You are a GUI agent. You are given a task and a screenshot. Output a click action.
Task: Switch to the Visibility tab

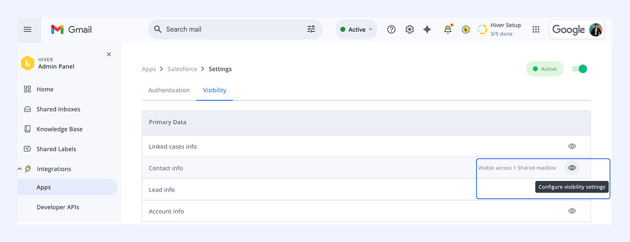215,90
